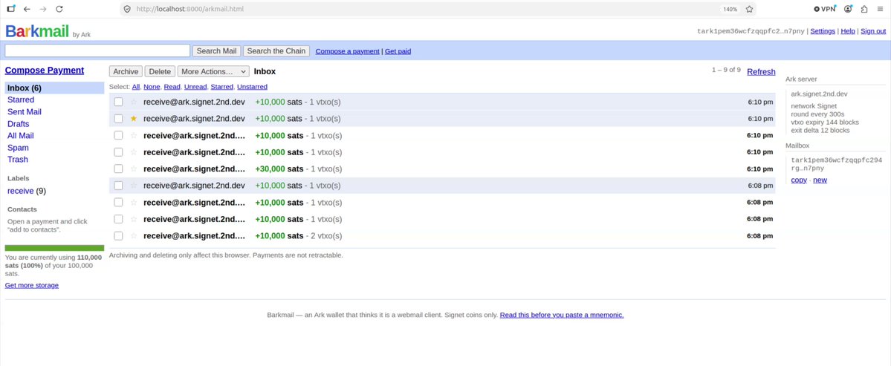
Task: Click the ark.signet.2nd.dev server name in the sidebar
Action: click(x=817, y=94)
